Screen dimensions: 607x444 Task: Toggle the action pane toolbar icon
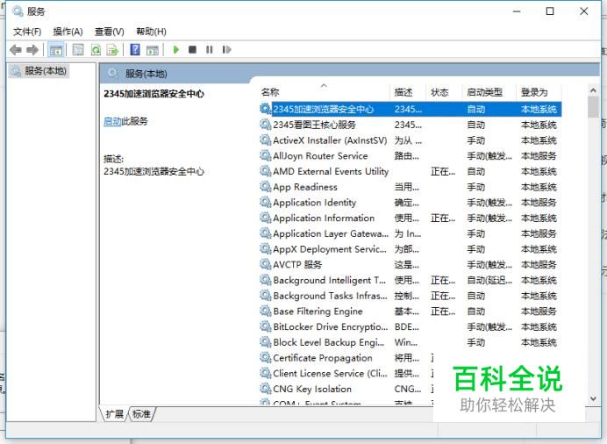pos(153,50)
